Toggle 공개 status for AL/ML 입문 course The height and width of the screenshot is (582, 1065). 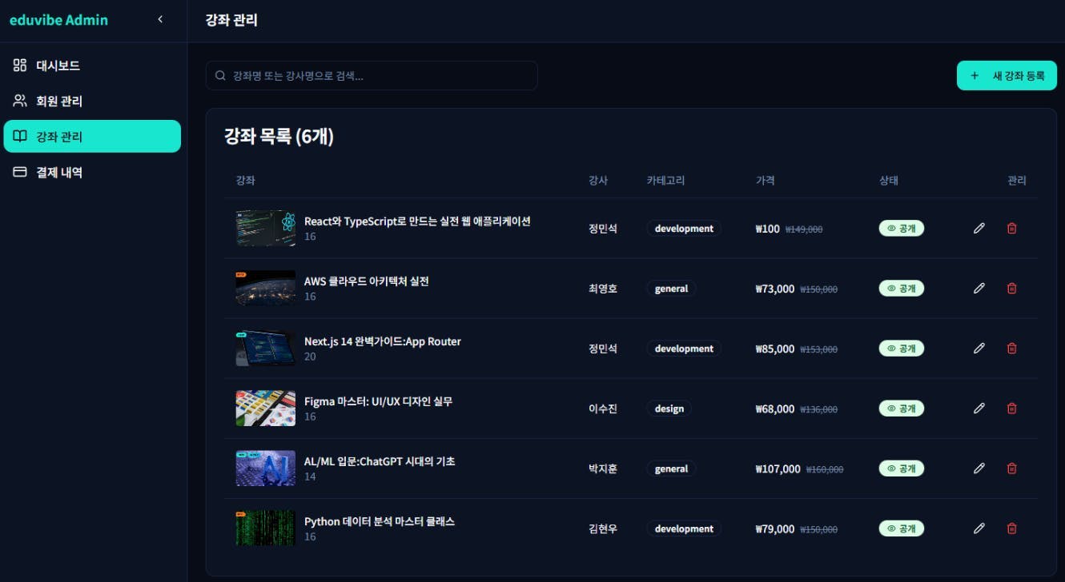point(902,468)
